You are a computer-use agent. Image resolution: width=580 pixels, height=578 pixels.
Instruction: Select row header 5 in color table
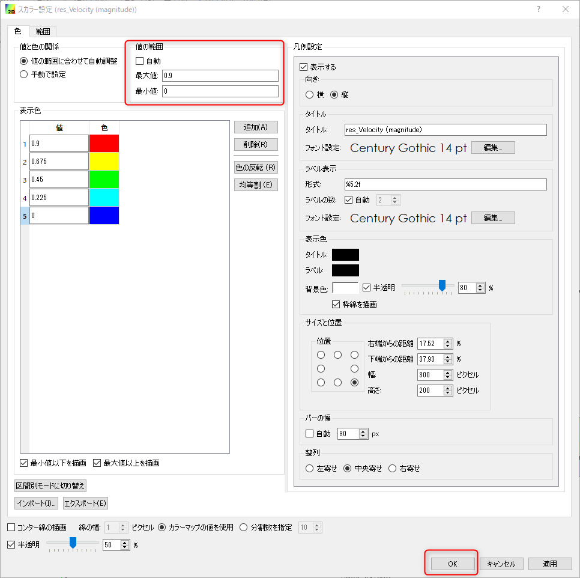coord(25,216)
